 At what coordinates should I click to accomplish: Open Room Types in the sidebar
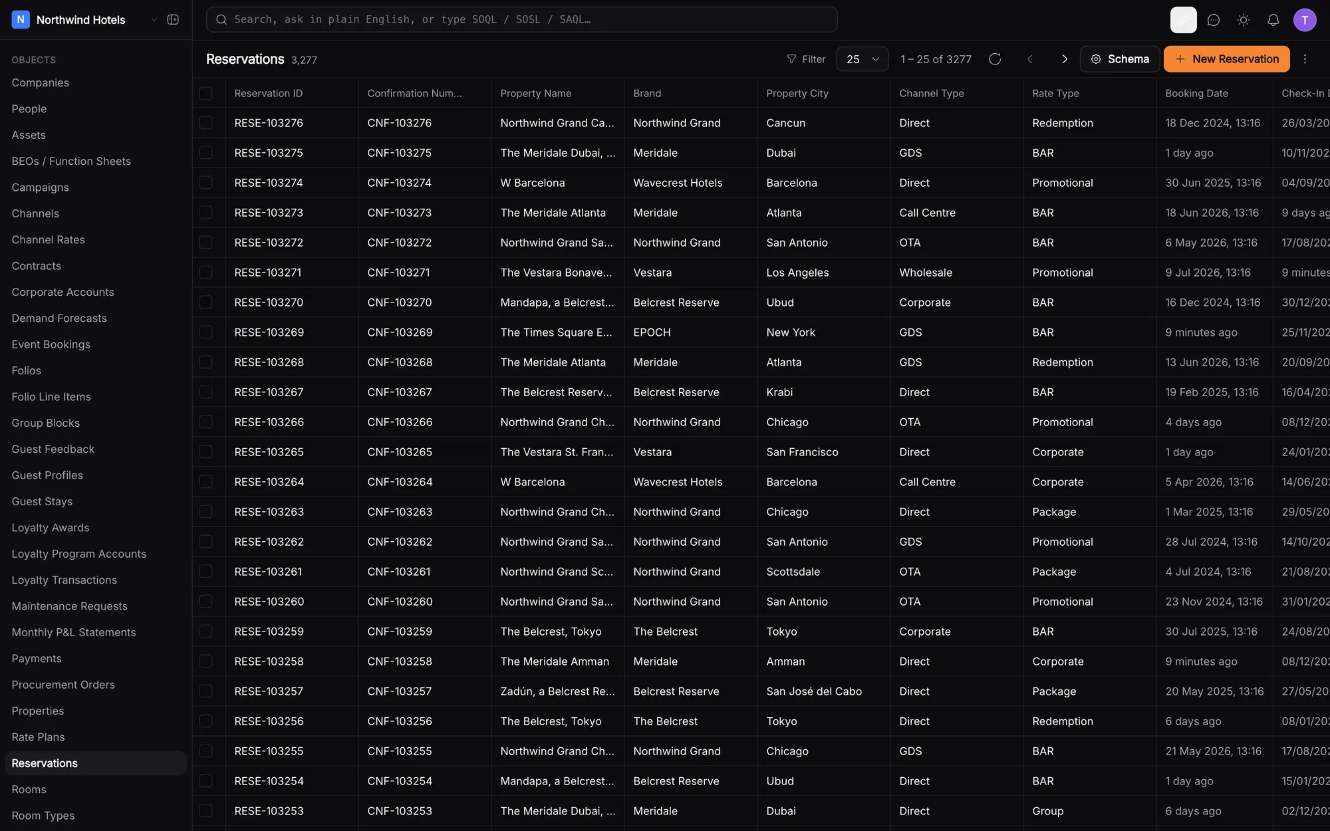tap(43, 816)
